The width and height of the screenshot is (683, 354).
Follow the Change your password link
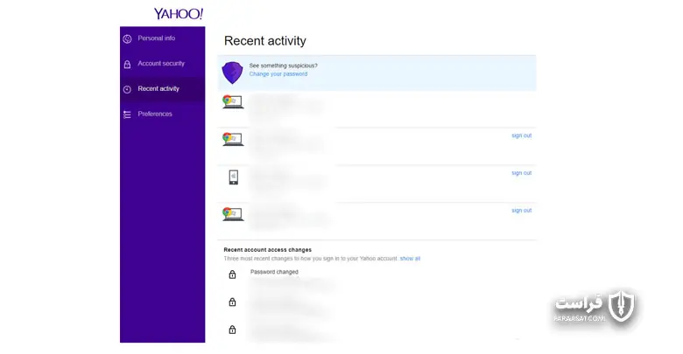[x=278, y=74]
